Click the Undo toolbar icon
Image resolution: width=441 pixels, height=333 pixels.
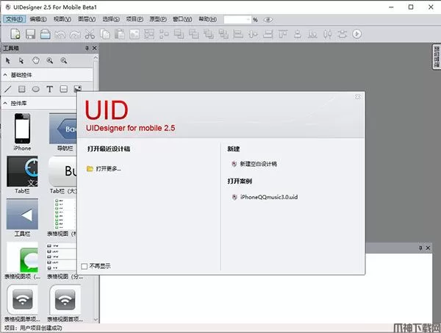click(60, 35)
